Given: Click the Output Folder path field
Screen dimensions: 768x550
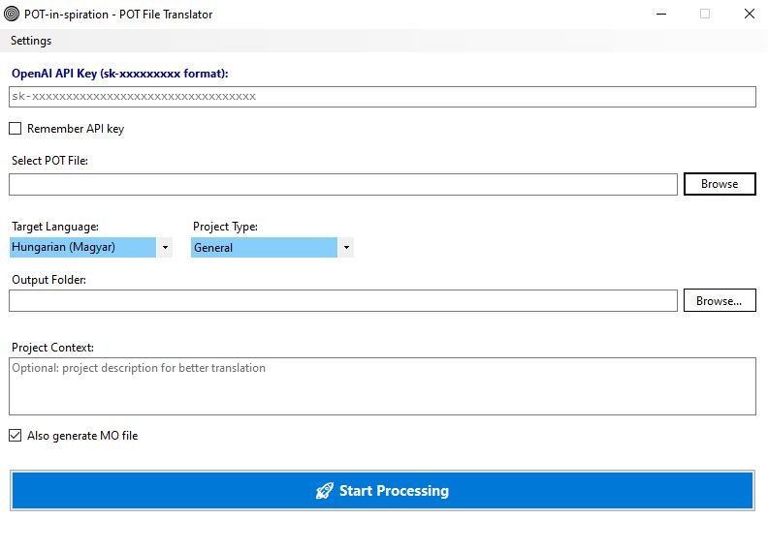Looking at the screenshot, I should click(x=342, y=301).
